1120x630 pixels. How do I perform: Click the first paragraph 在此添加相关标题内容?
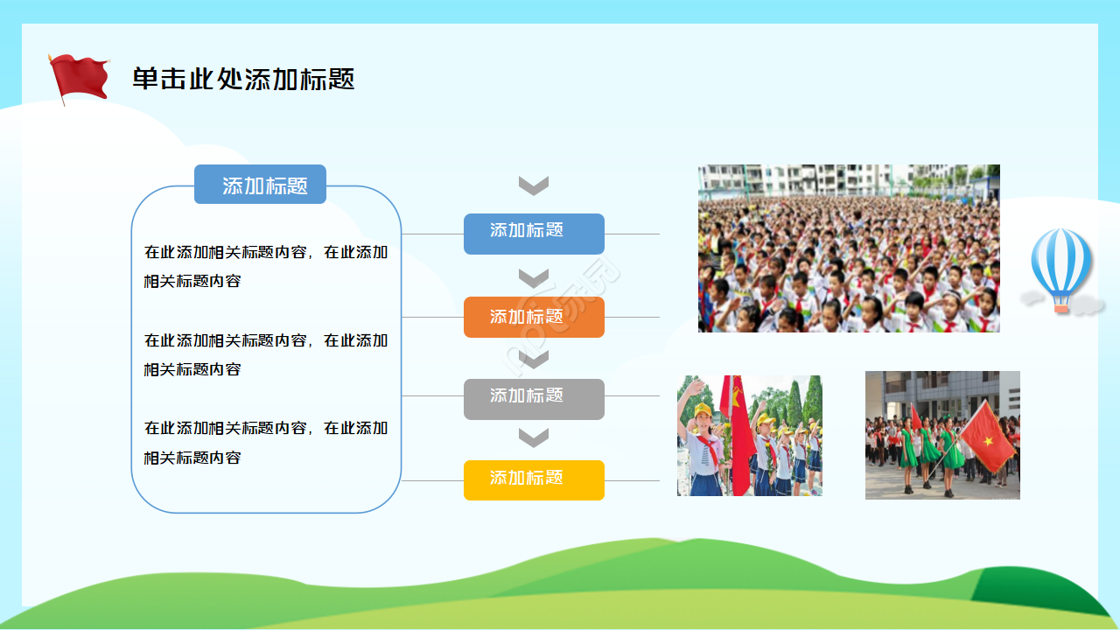pos(266,267)
